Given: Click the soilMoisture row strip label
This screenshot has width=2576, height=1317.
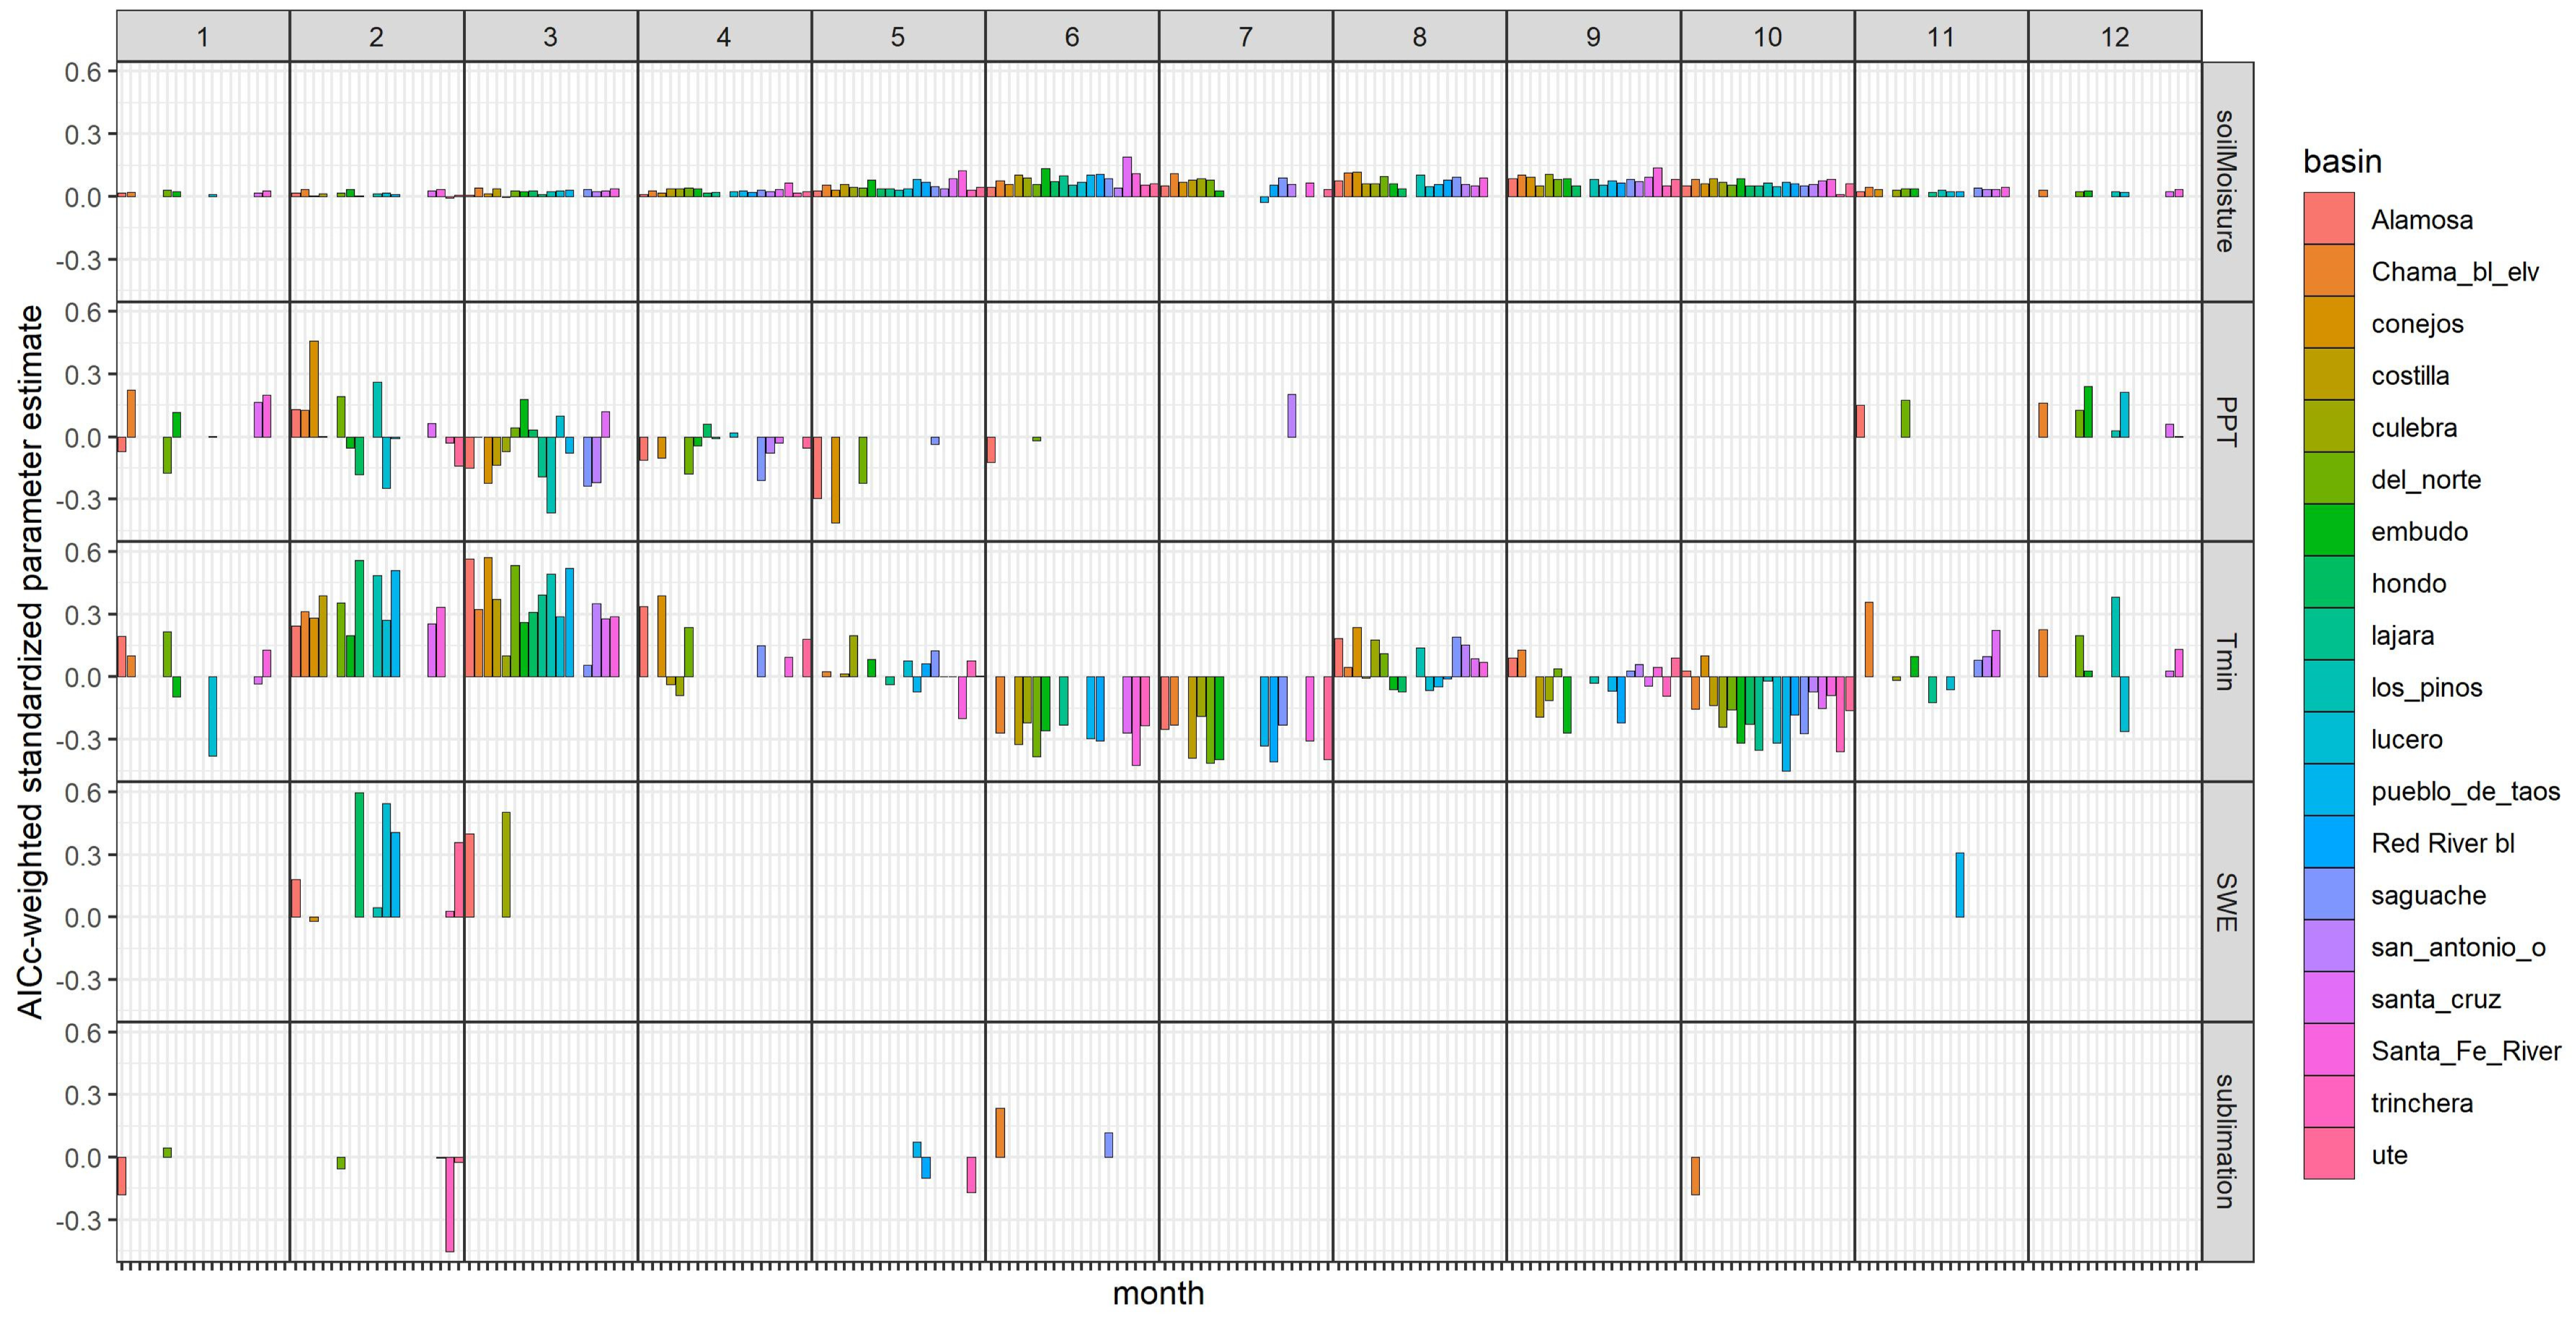Looking at the screenshot, I should 2227,181.
